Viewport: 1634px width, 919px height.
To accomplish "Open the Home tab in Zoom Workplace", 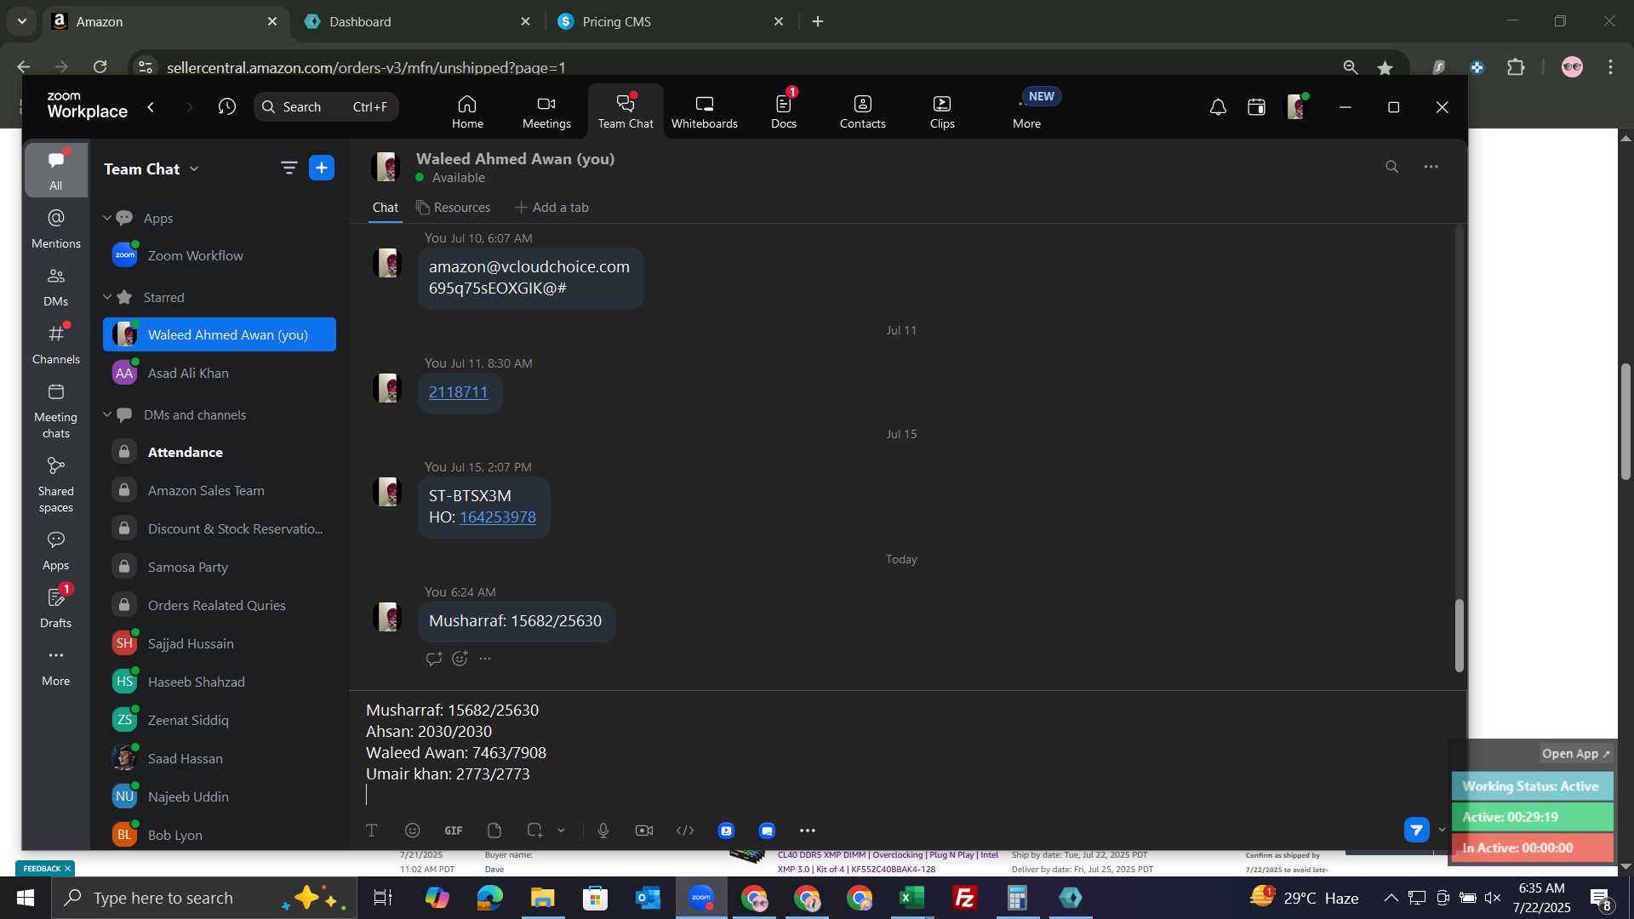I will point(467,111).
